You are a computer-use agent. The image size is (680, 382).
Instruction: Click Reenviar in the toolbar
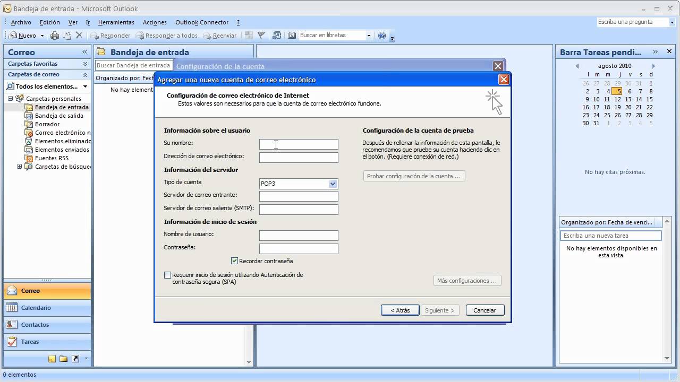coord(219,36)
